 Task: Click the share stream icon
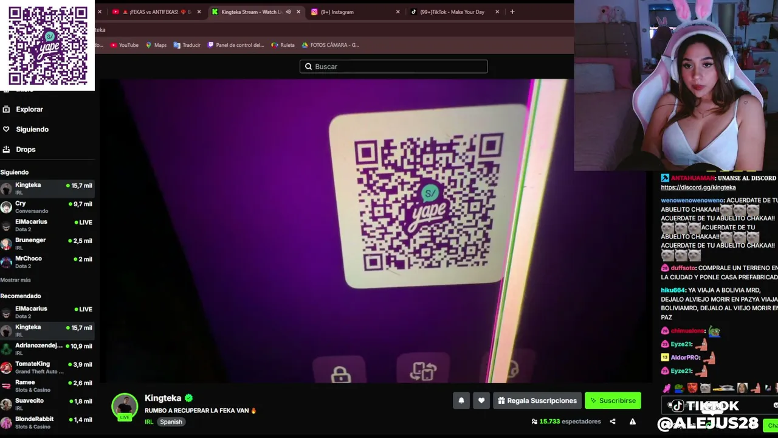pyautogui.click(x=613, y=422)
